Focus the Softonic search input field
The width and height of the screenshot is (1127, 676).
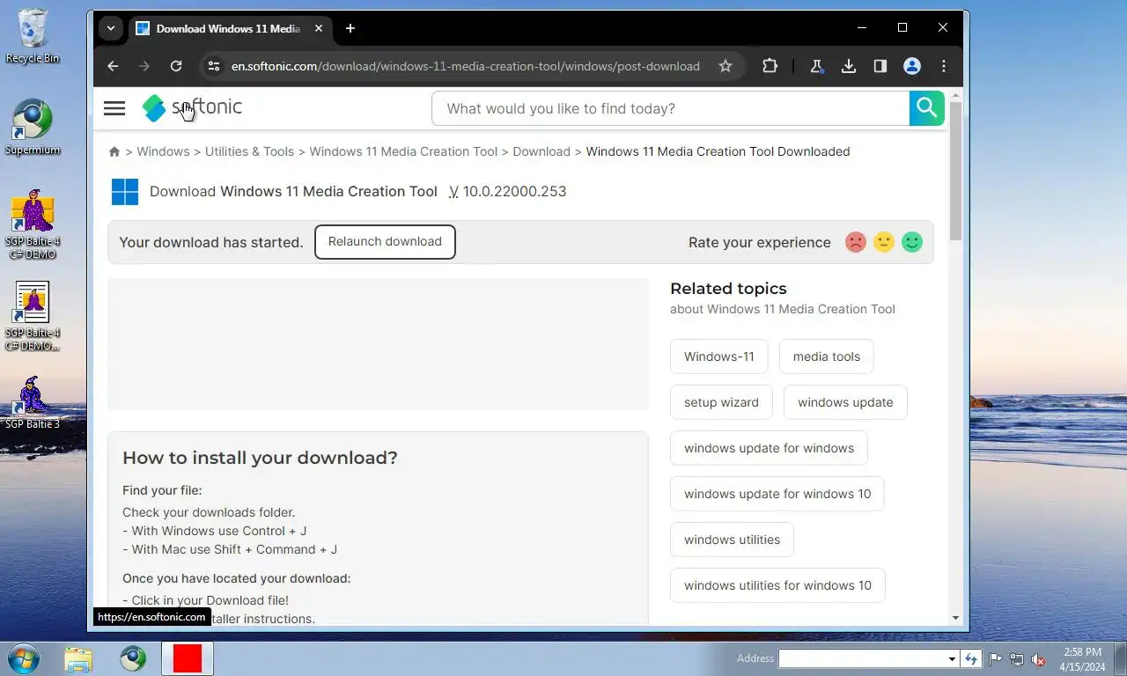670,108
